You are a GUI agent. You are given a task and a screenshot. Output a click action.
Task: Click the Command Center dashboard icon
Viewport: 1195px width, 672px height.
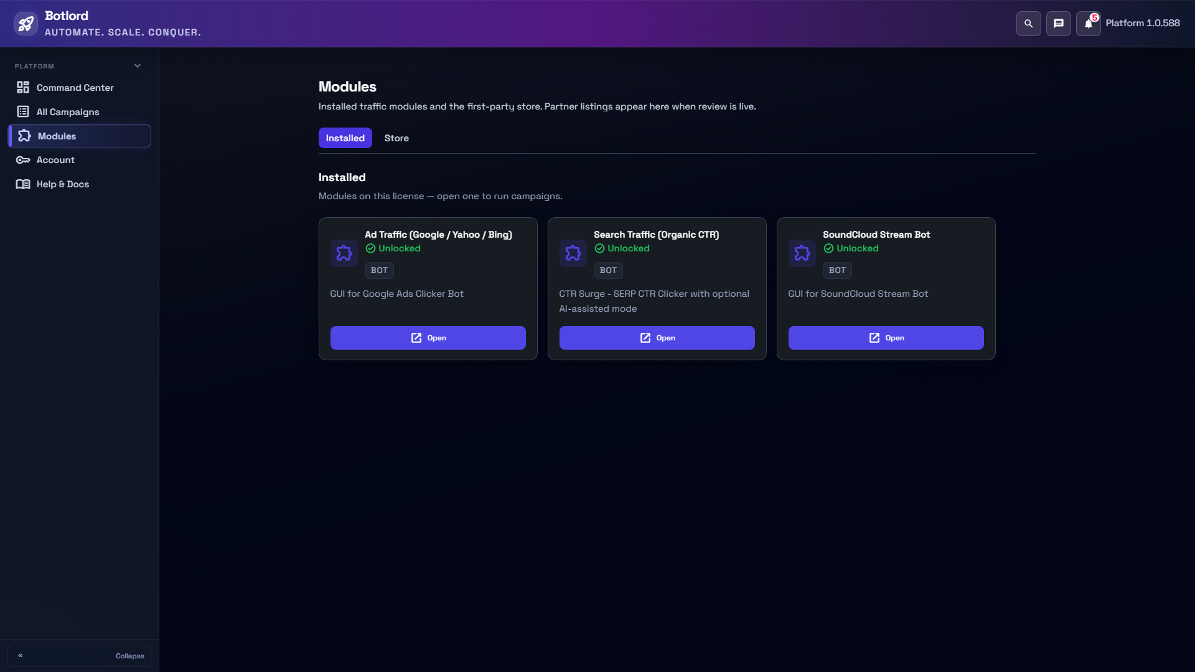[23, 88]
